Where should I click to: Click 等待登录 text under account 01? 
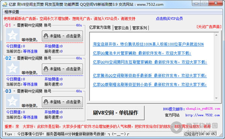(x=30, y=40)
